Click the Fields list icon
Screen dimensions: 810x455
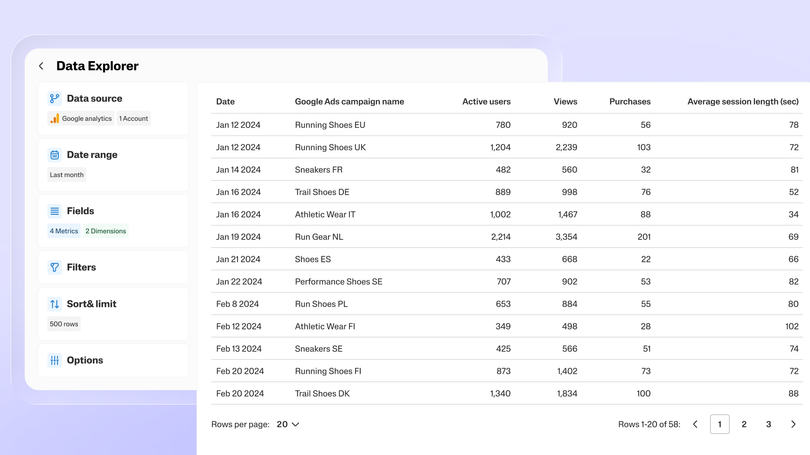tap(55, 211)
